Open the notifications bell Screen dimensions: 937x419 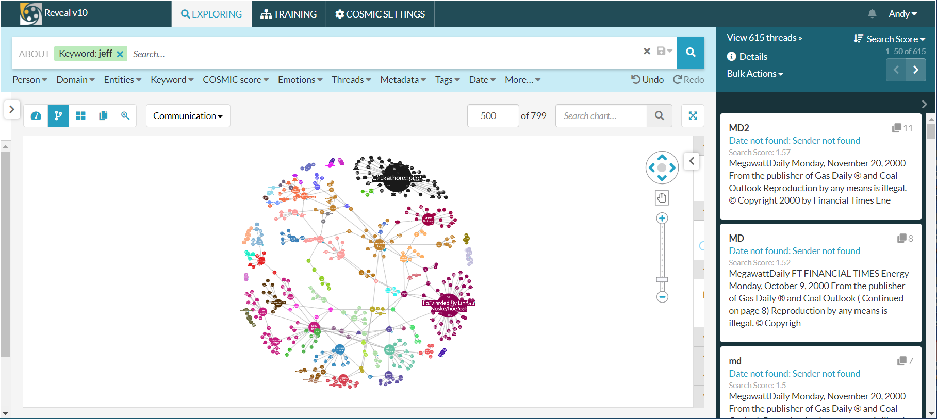[872, 14]
